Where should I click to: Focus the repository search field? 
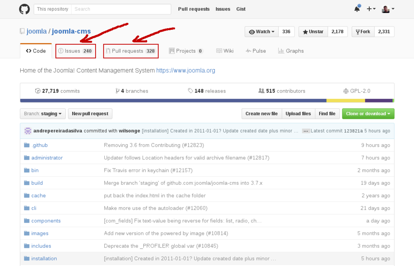[121, 9]
